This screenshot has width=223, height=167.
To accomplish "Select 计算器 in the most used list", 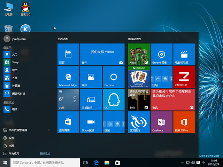I will 16,86.
